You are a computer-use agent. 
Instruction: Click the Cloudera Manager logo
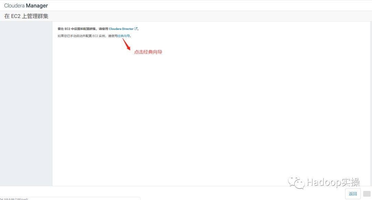[26, 6]
